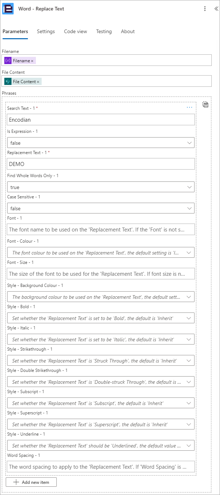Viewport: 220px width, 495px height.
Task: Go to the Testing tab
Action: pyautogui.click(x=104, y=31)
